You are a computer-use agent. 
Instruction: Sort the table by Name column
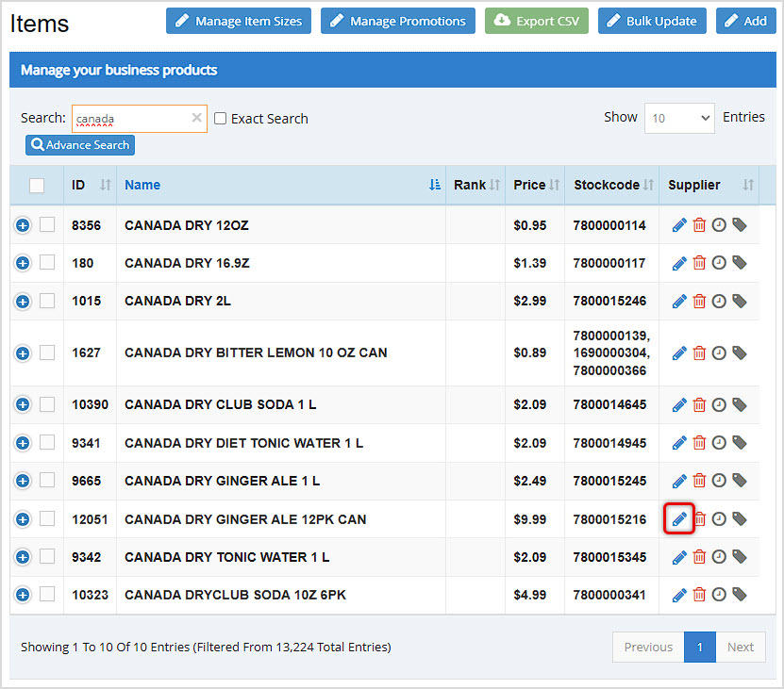[x=142, y=185]
